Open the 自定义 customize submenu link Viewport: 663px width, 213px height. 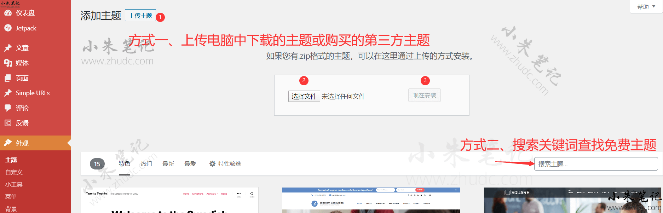pos(14,172)
